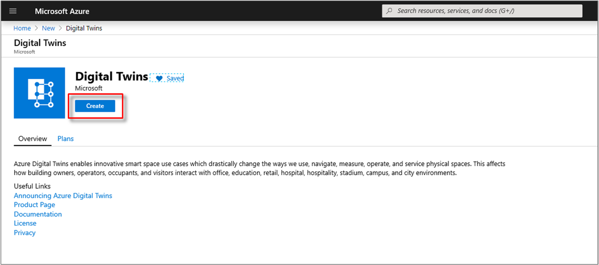This screenshot has height=265, width=599.
Task: Click the Microsoft Azure title
Action: 62,11
